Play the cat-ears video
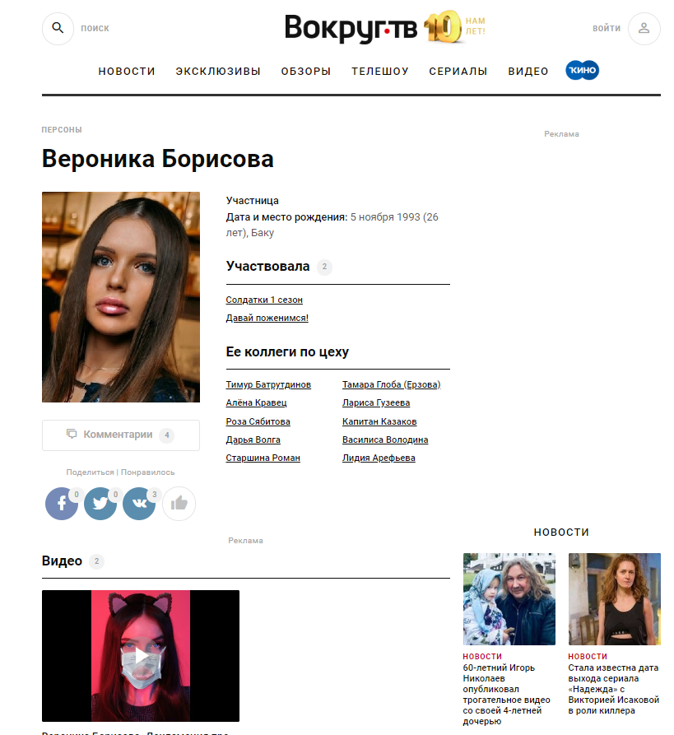Screen dimensions: 674x735 141,655
